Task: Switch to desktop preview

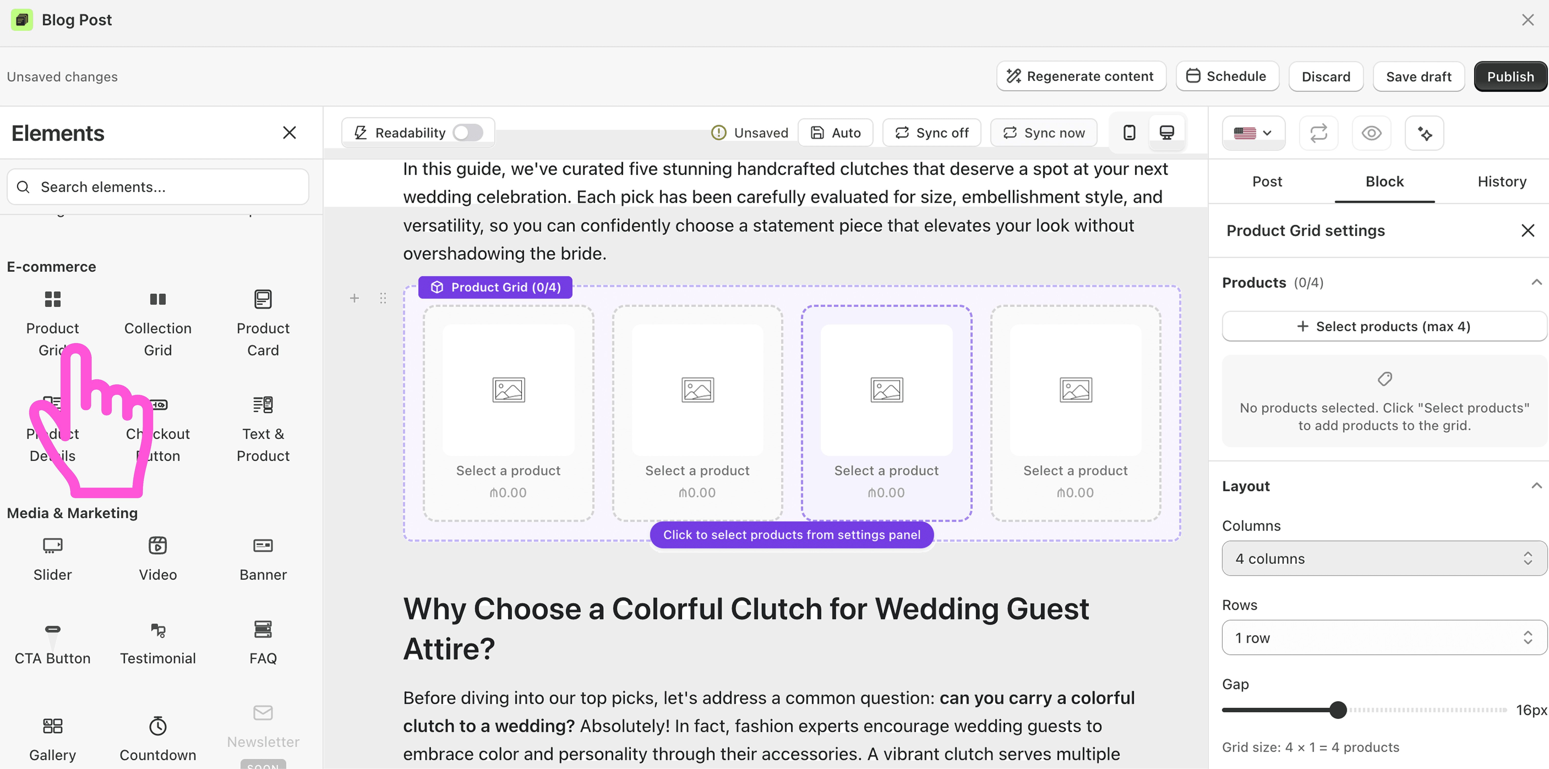Action: click(1167, 133)
